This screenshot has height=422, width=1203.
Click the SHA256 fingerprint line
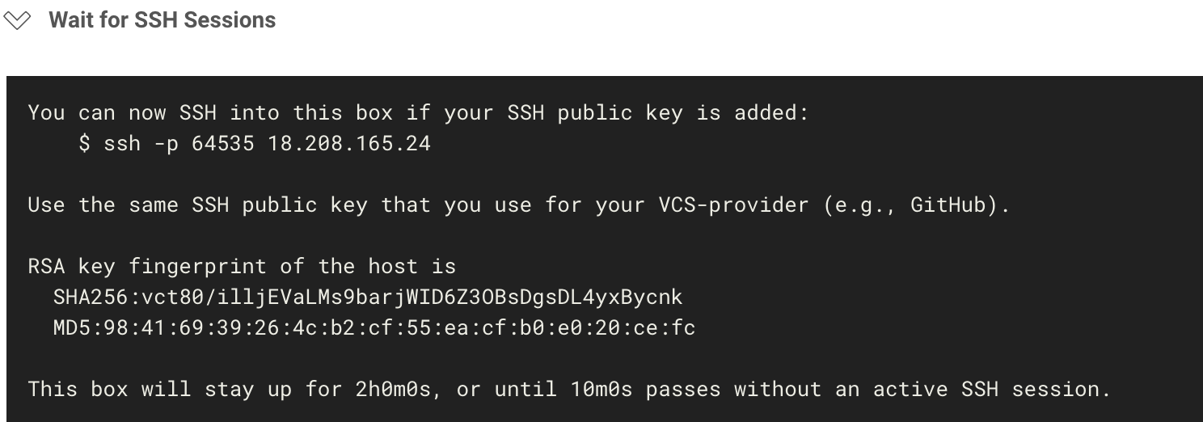368,298
